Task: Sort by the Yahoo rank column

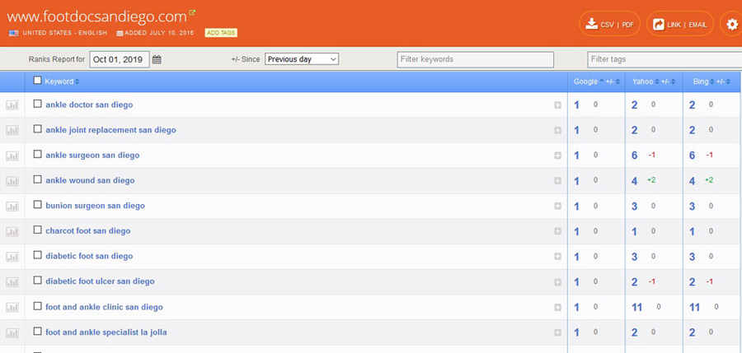Action: (643, 81)
